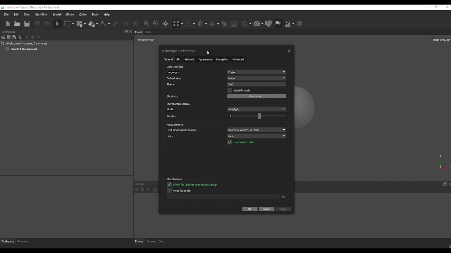
Task: Click the Save floppy disk toolbar icon
Action: (x=26, y=24)
